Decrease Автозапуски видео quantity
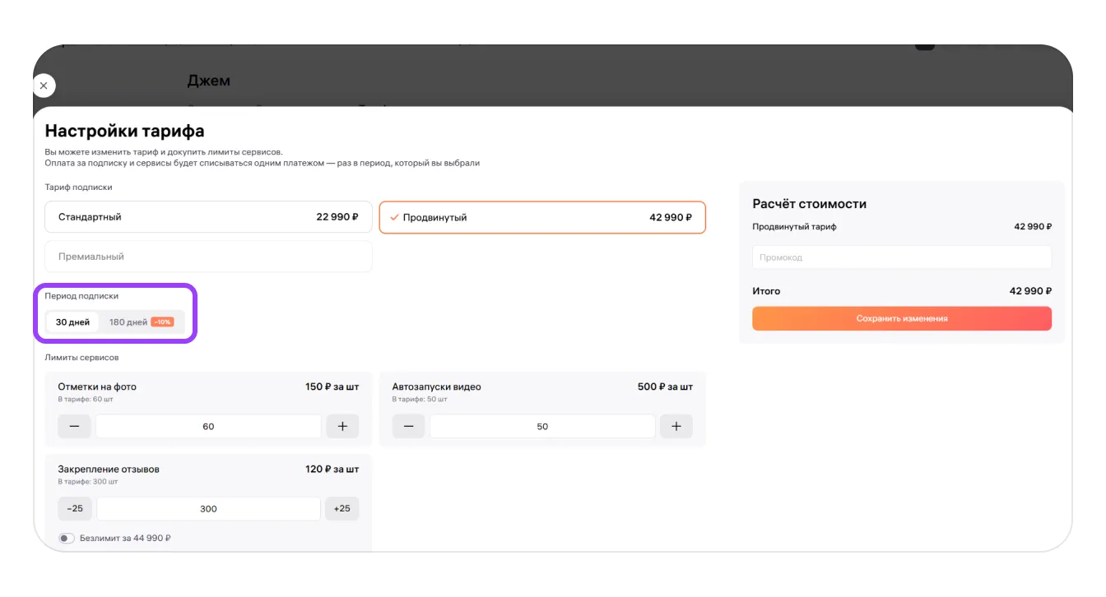Image resolution: width=1106 pixels, height=597 pixels. [x=408, y=426]
